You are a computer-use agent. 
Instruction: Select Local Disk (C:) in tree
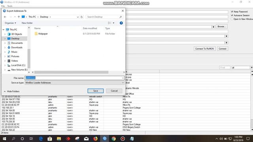(18, 65)
